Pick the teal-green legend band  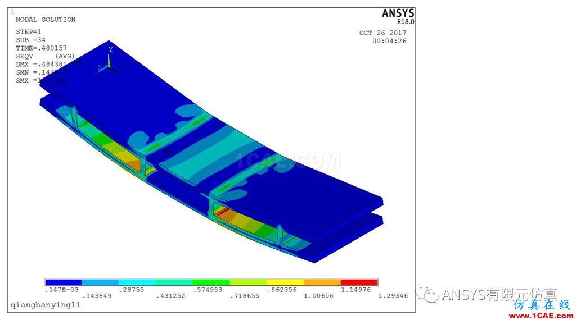click(x=174, y=282)
